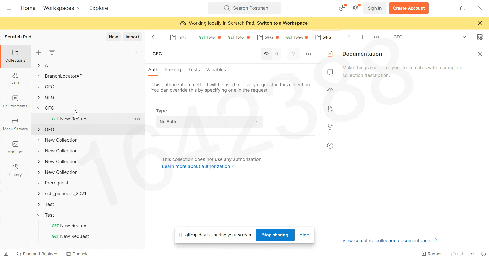489x256 pixels.
Task: Open View complete collection documentation link
Action: pyautogui.click(x=390, y=240)
